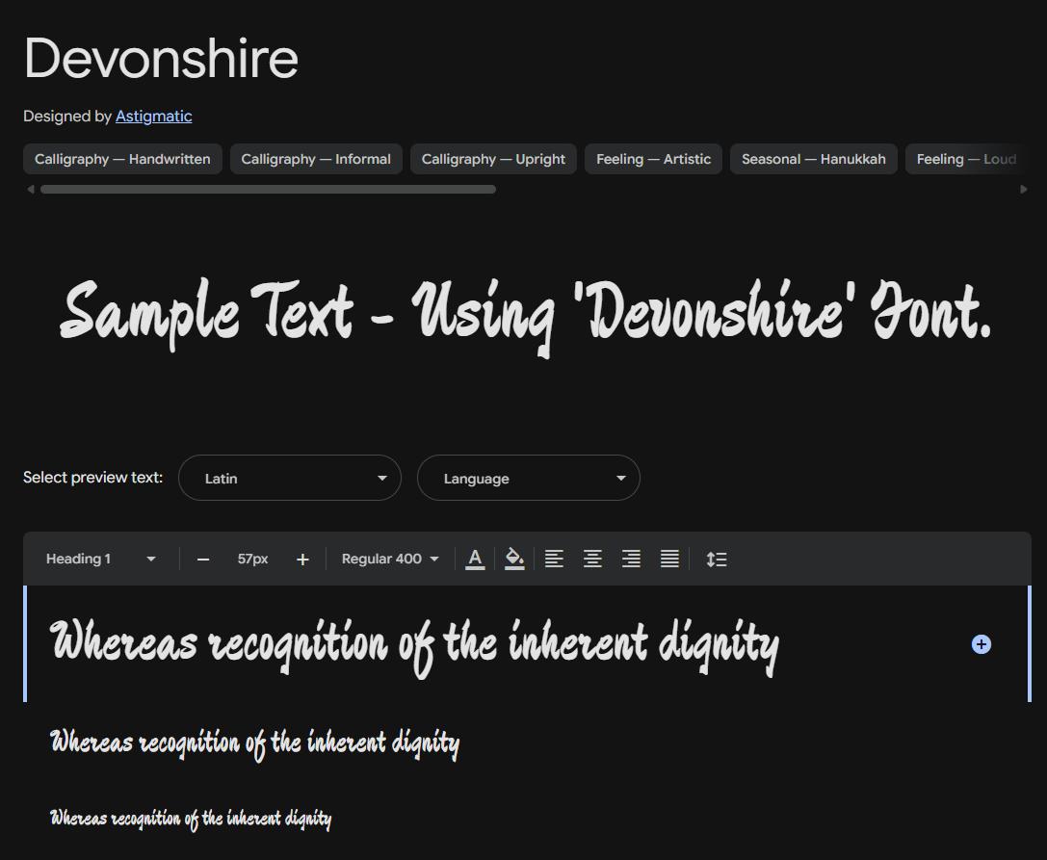This screenshot has width=1047, height=860.
Task: Open the Latin script dropdown
Action: pyautogui.click(x=290, y=478)
